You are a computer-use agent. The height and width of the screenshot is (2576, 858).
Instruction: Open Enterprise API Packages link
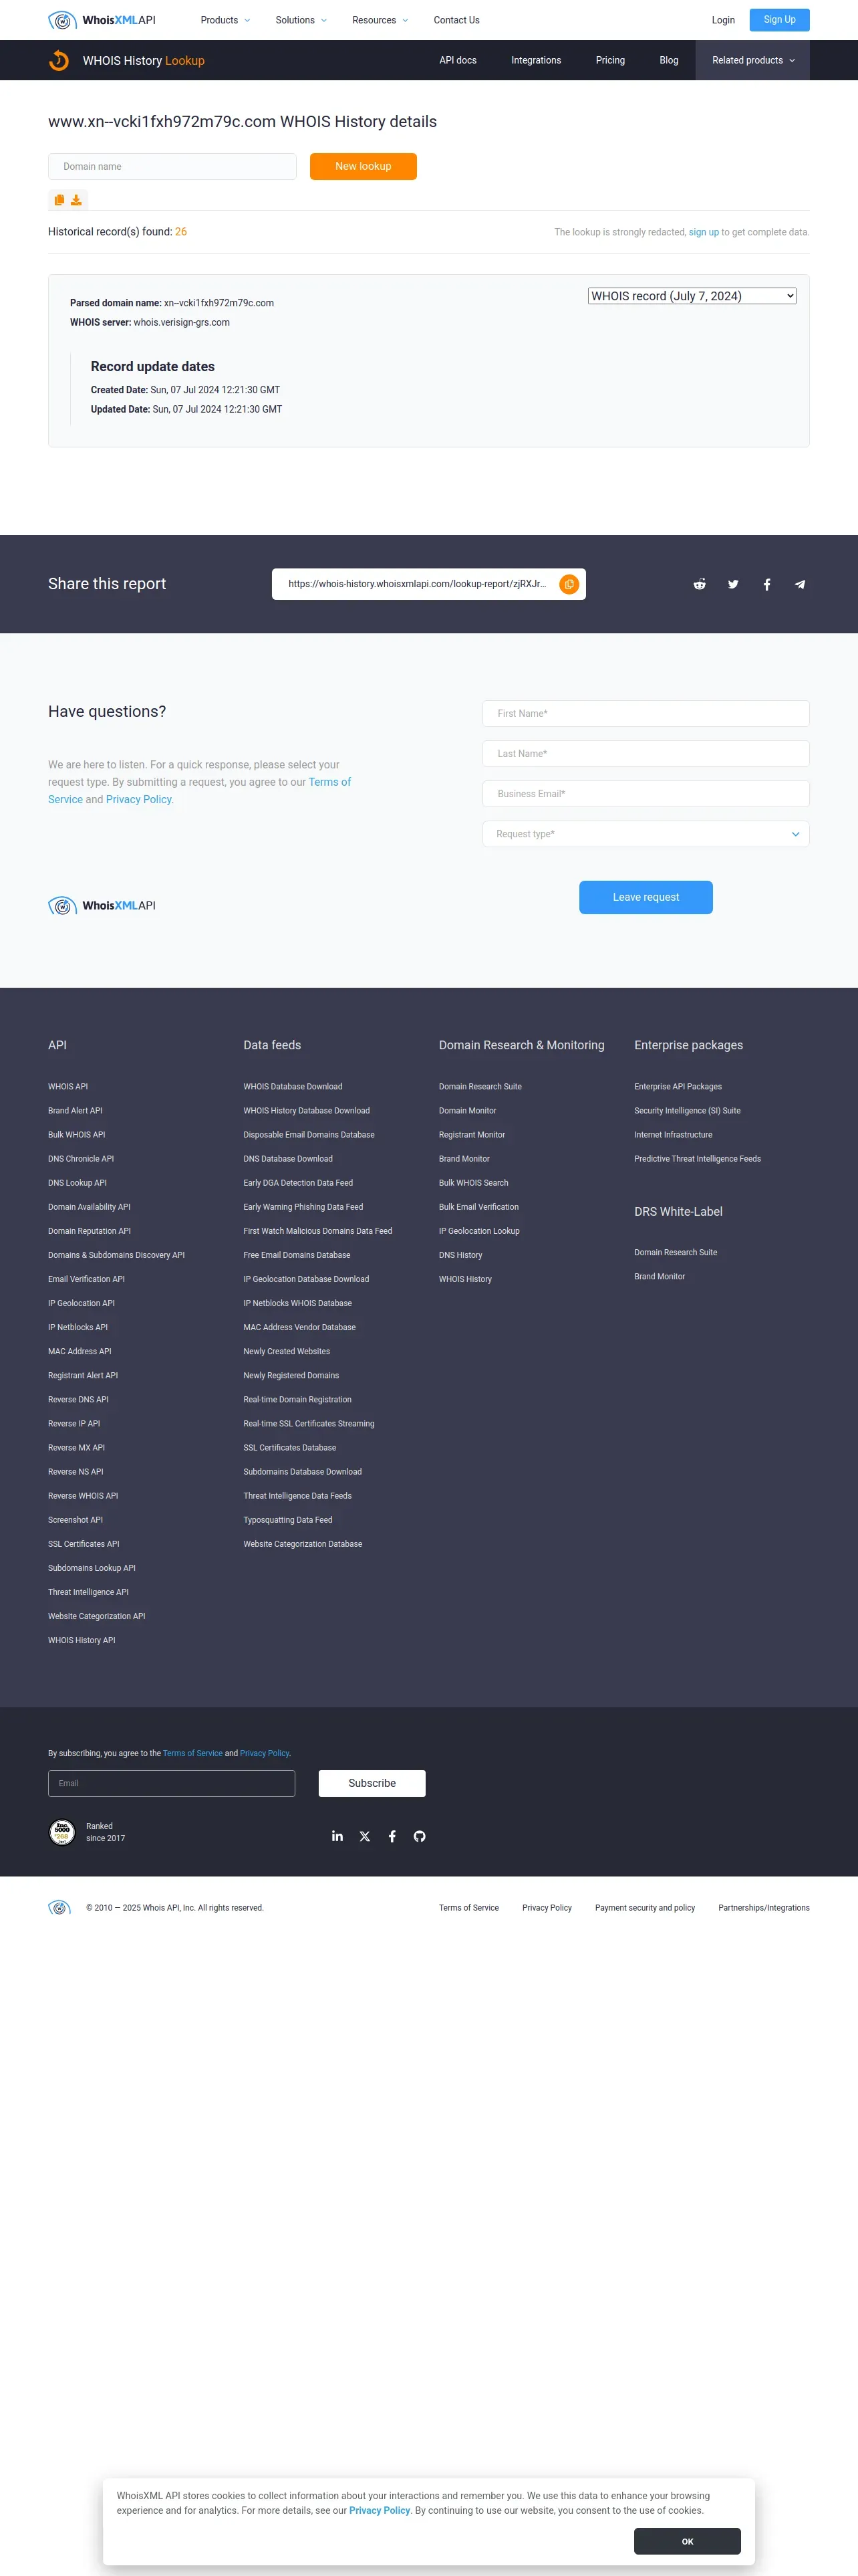(x=677, y=1087)
